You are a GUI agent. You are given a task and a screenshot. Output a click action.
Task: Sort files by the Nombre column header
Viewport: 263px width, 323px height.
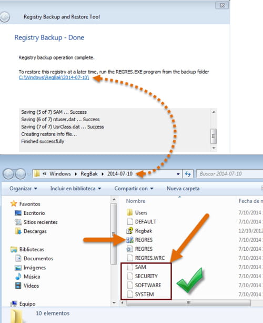point(136,201)
